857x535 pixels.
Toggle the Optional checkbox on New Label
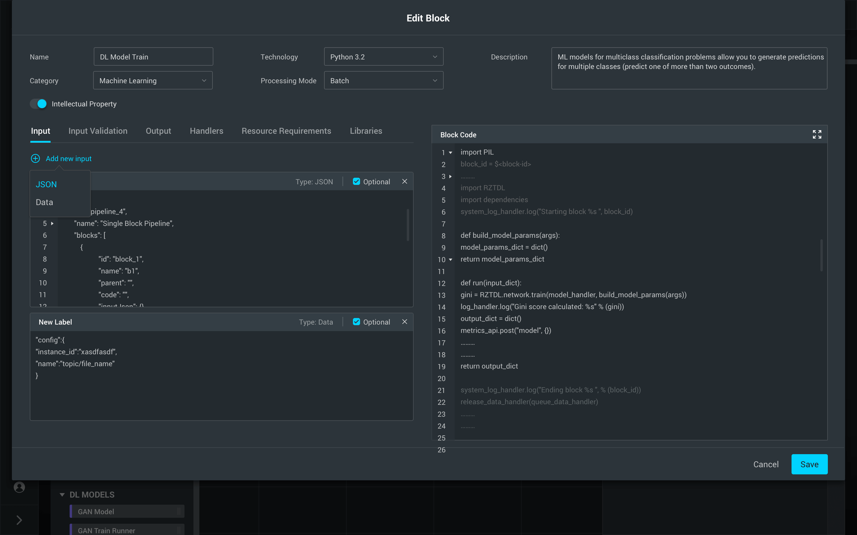[x=356, y=322]
